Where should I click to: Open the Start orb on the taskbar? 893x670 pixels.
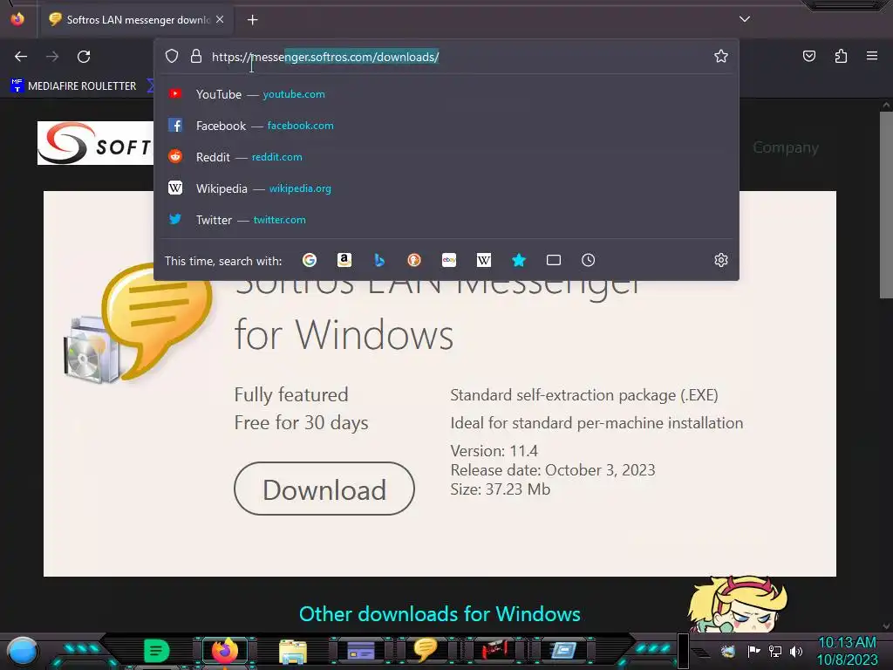(23, 652)
